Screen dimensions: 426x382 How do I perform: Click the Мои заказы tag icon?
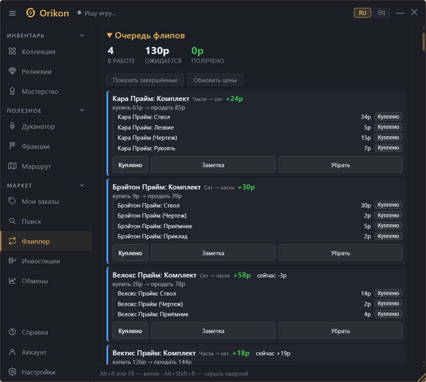pos(12,201)
